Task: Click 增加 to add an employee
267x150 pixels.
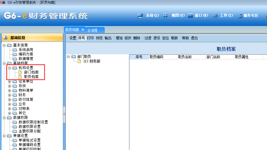Action: pyautogui.click(x=119, y=38)
